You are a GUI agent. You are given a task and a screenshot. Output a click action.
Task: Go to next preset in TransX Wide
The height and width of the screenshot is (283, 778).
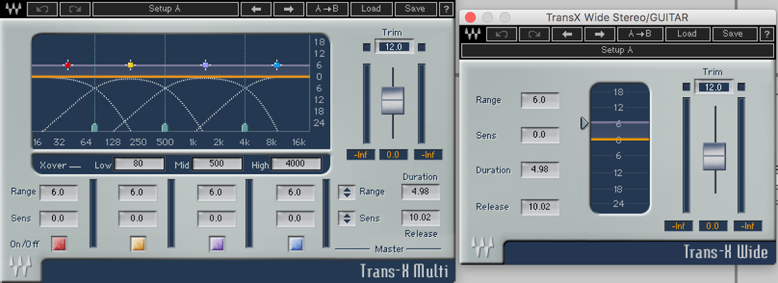[x=600, y=34]
